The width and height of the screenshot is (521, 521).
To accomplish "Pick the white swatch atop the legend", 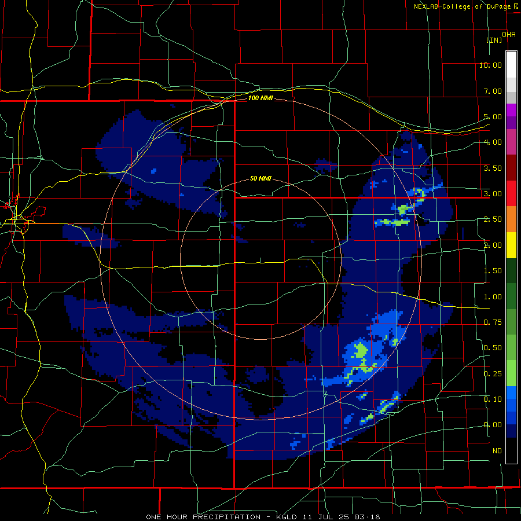I will 511,65.
